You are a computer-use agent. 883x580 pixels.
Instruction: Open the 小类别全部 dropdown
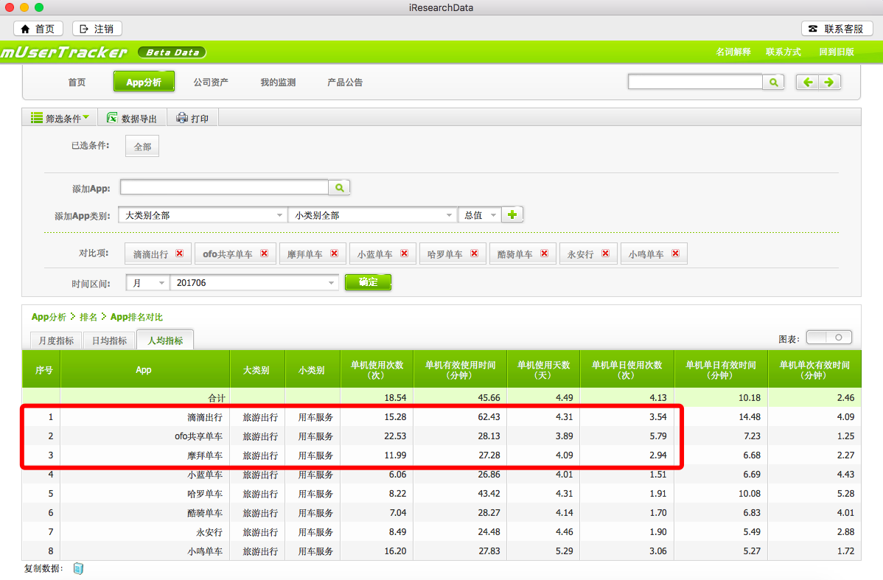click(x=371, y=215)
